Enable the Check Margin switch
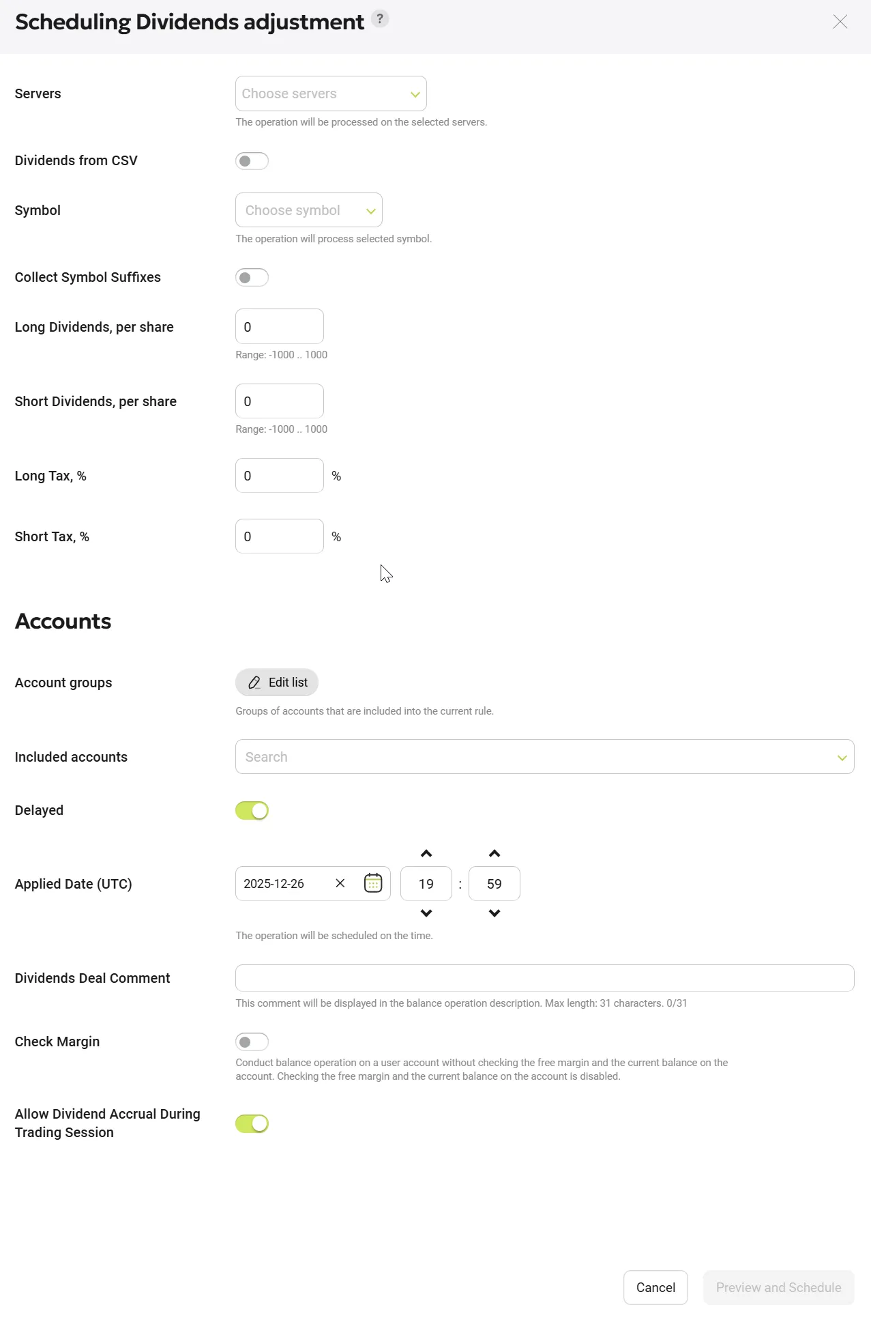Image resolution: width=871 pixels, height=1320 pixels. (252, 1042)
